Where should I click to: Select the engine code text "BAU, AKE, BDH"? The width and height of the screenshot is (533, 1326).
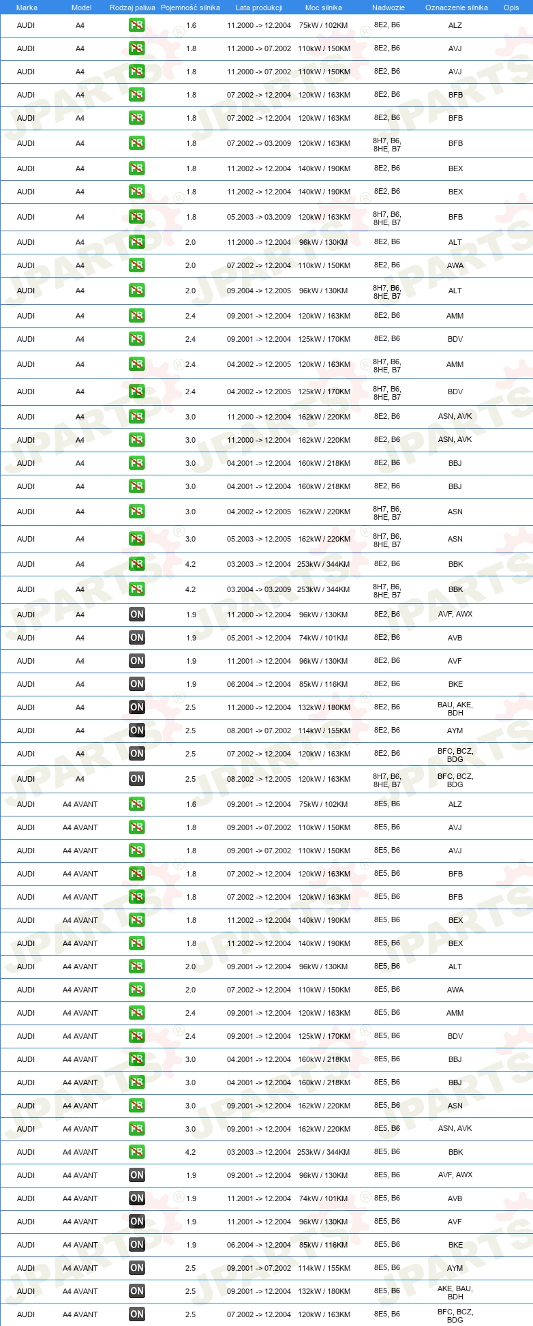(x=455, y=709)
